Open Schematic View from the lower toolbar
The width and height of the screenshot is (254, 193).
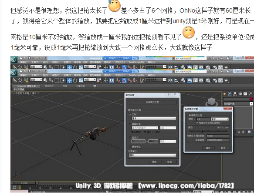(x=201, y=80)
